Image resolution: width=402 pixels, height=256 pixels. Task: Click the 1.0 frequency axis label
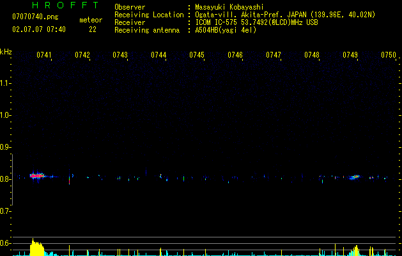point(5,115)
